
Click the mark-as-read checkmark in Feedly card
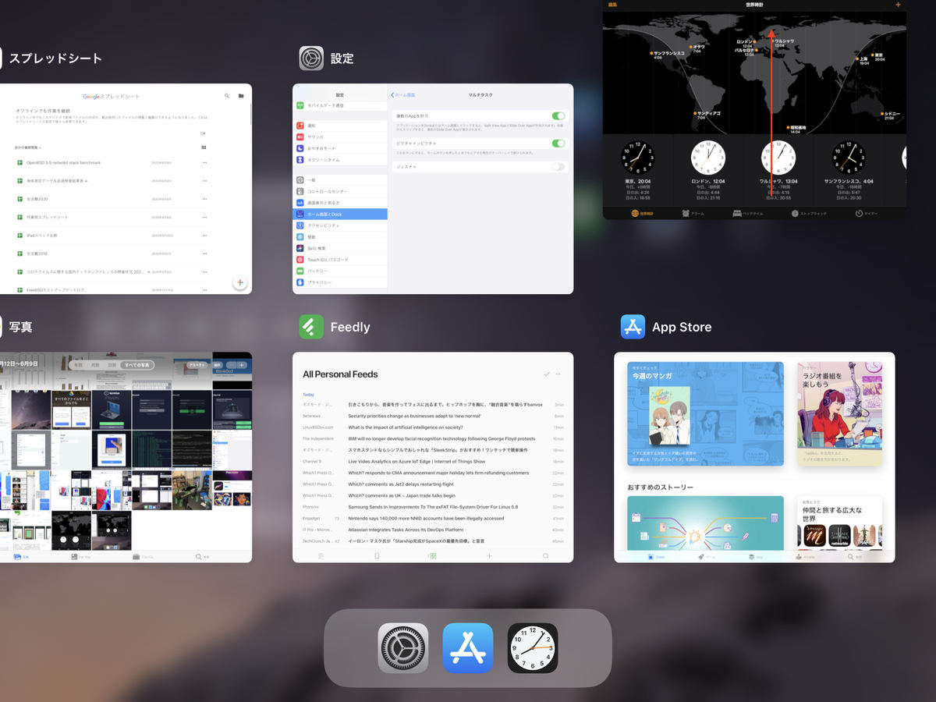(x=546, y=374)
